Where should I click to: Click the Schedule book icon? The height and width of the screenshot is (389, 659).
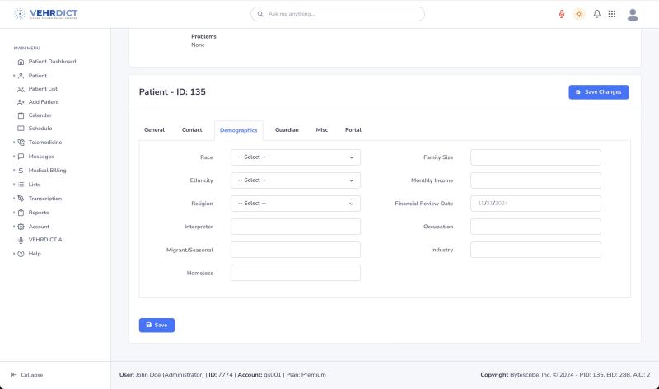21,129
